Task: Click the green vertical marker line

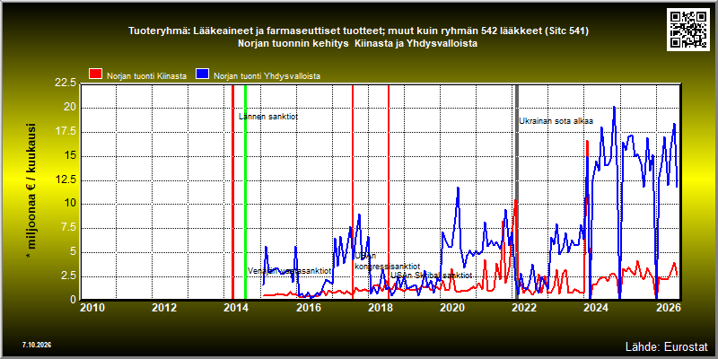Action: tap(245, 191)
